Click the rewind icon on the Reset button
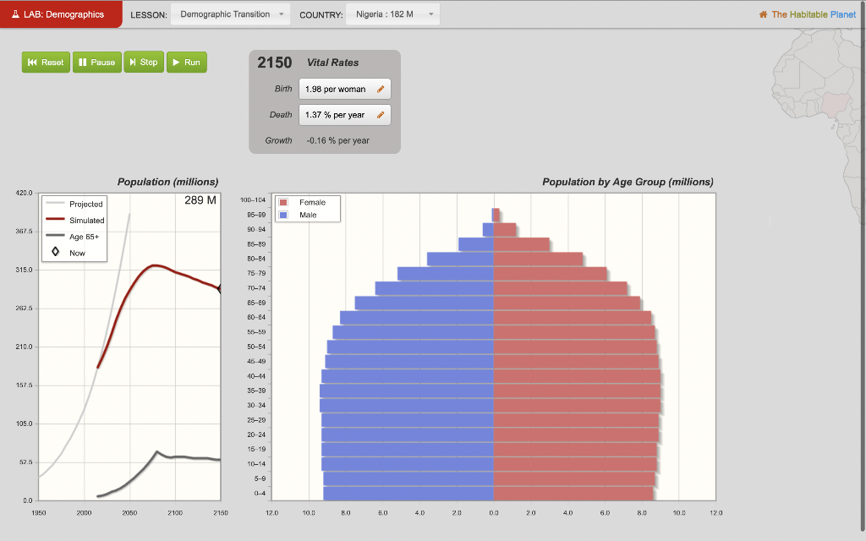866x541 pixels. tap(34, 62)
